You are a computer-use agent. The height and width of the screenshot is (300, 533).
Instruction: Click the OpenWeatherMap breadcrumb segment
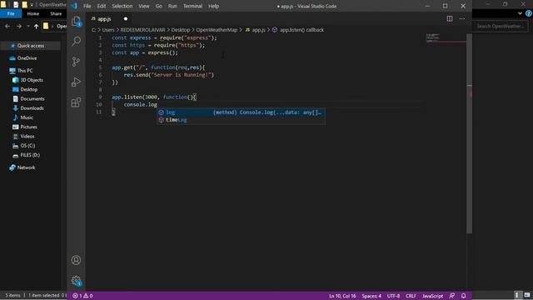tap(217, 30)
